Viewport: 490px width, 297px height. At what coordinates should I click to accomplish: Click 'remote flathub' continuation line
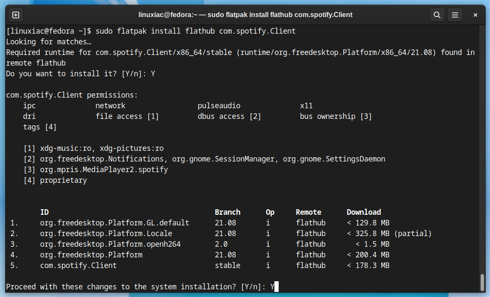(36, 63)
